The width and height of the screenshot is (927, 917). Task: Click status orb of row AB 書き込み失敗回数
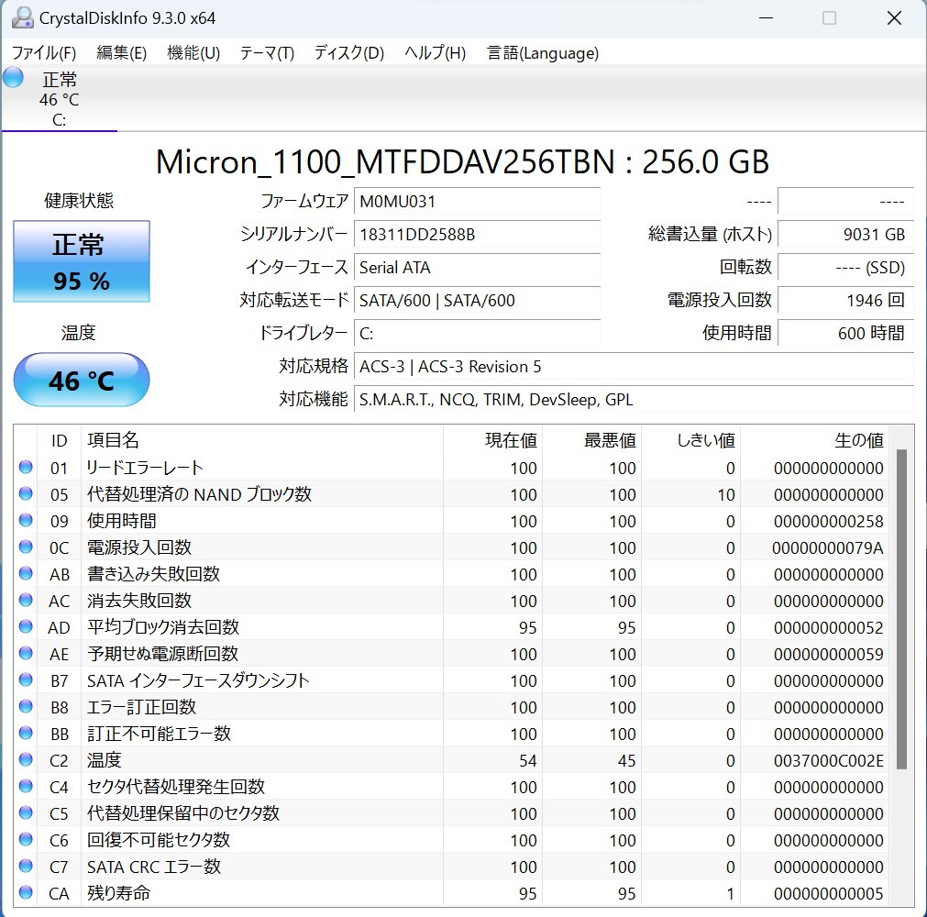26,573
